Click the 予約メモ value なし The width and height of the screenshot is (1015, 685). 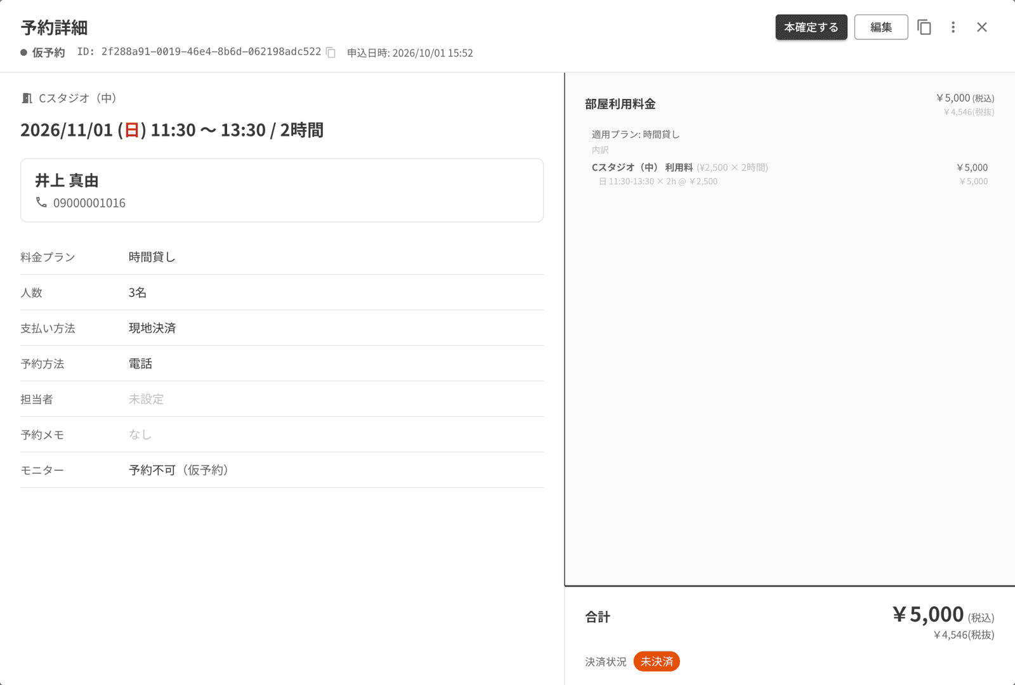(140, 434)
